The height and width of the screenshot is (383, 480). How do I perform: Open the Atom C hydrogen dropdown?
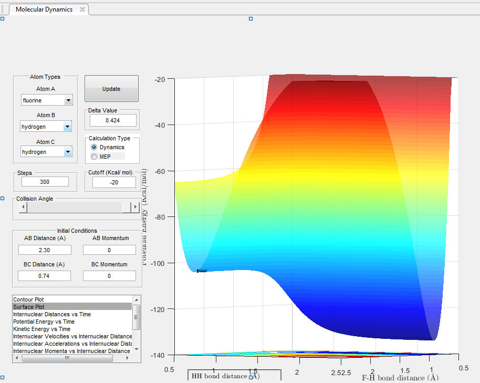(x=67, y=152)
